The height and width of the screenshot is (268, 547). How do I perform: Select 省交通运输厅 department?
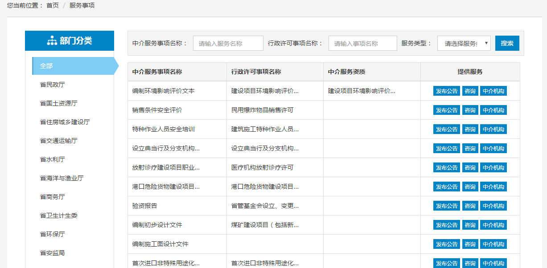coord(58,141)
